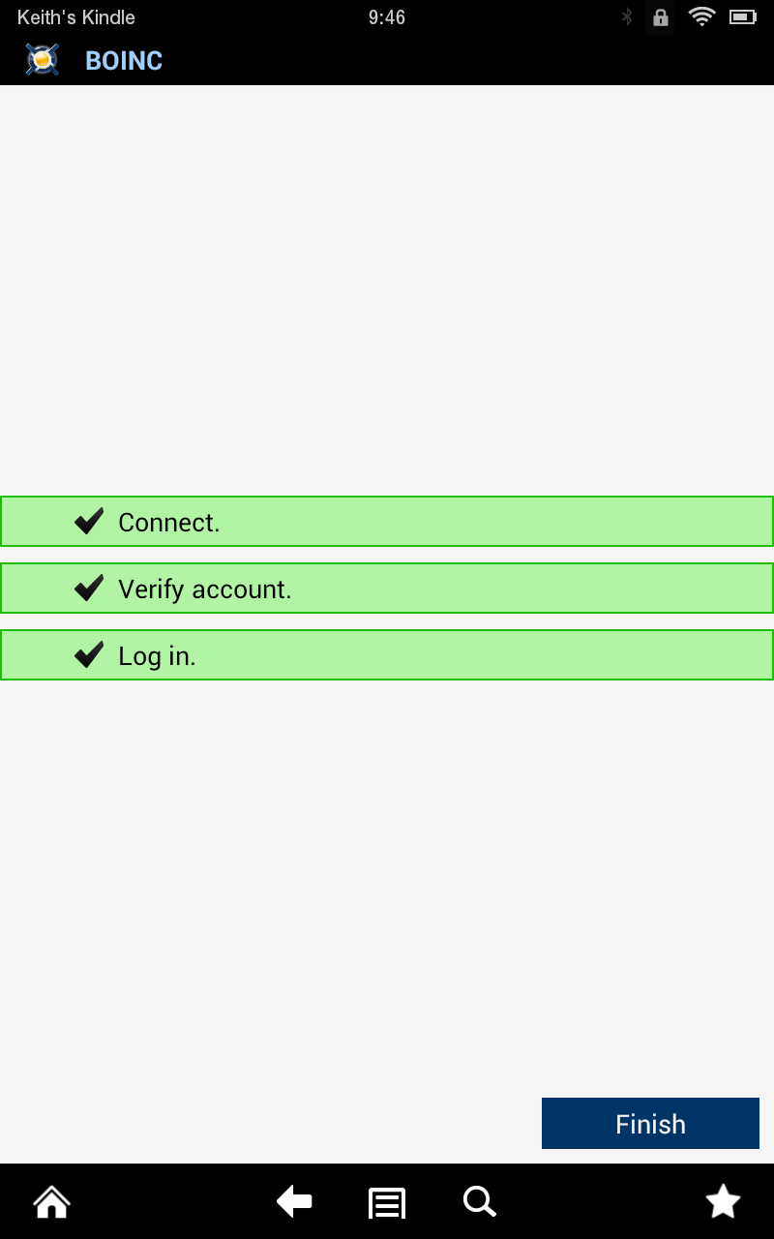Tap the Bluetooth icon in status bar
Screen dimensions: 774x1239
[629, 16]
